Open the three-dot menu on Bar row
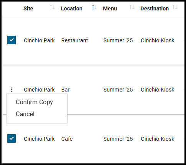 pyautogui.click(x=12, y=90)
